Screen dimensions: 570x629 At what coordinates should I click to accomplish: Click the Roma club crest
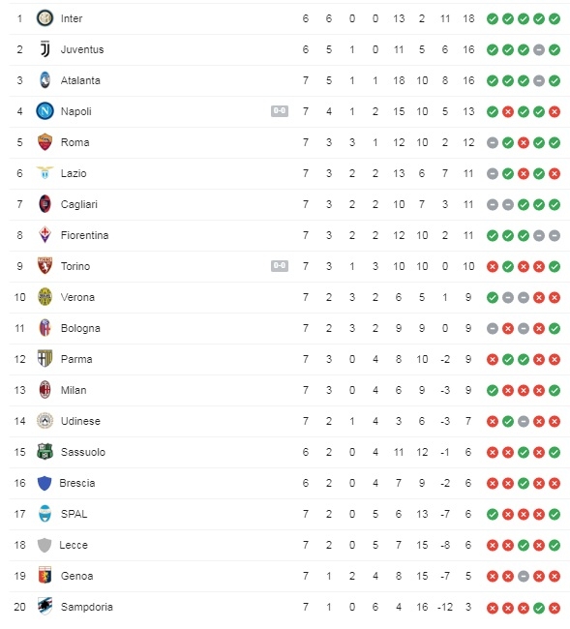[45, 142]
